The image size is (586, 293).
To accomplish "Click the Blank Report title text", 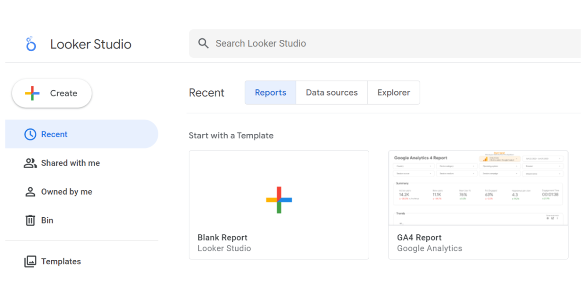I will tap(222, 238).
